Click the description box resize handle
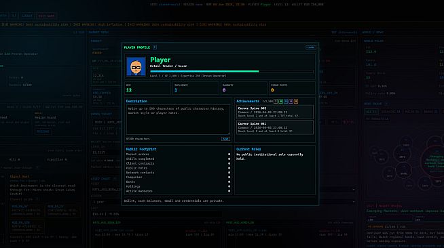Image resolution: width=444 pixels, height=248 pixels. coord(229,133)
